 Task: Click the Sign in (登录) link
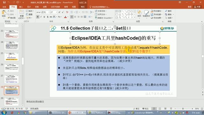tap(190, 7)
